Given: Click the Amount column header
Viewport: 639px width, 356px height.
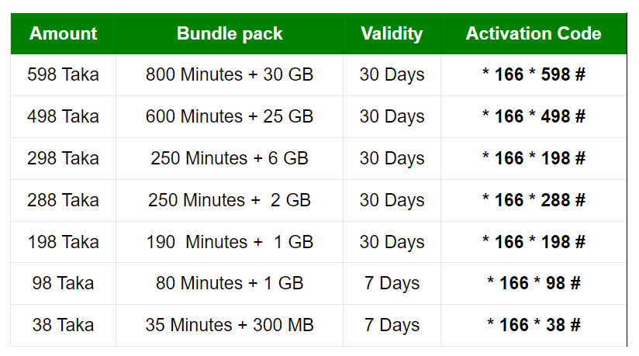Looking at the screenshot, I should click(63, 33).
